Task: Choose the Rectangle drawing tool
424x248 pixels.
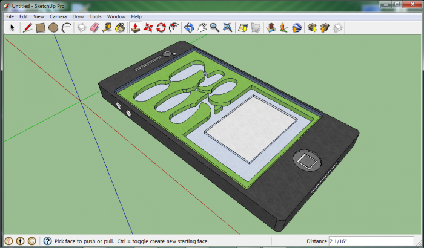Action: 41,28
